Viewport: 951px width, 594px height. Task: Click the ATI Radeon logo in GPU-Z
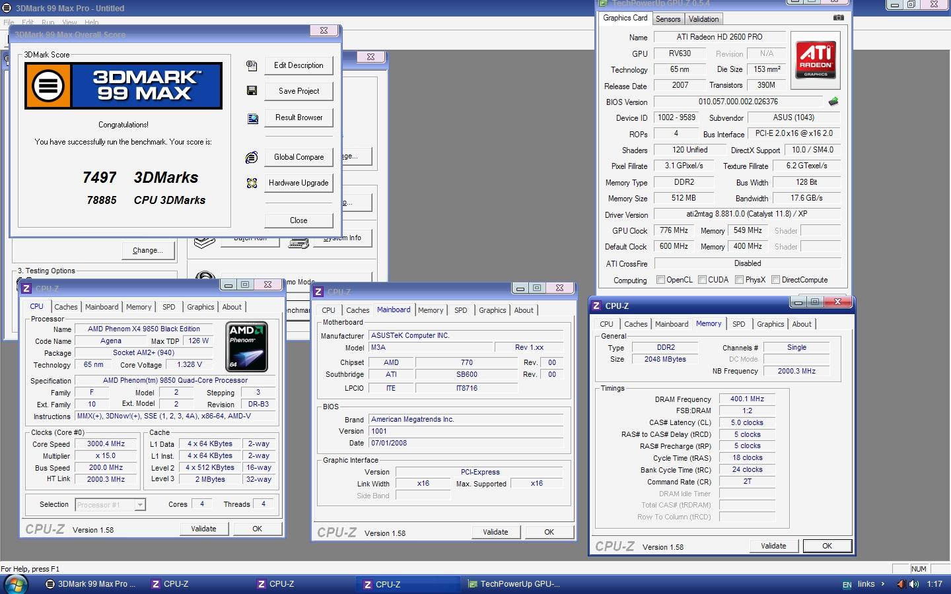(816, 60)
